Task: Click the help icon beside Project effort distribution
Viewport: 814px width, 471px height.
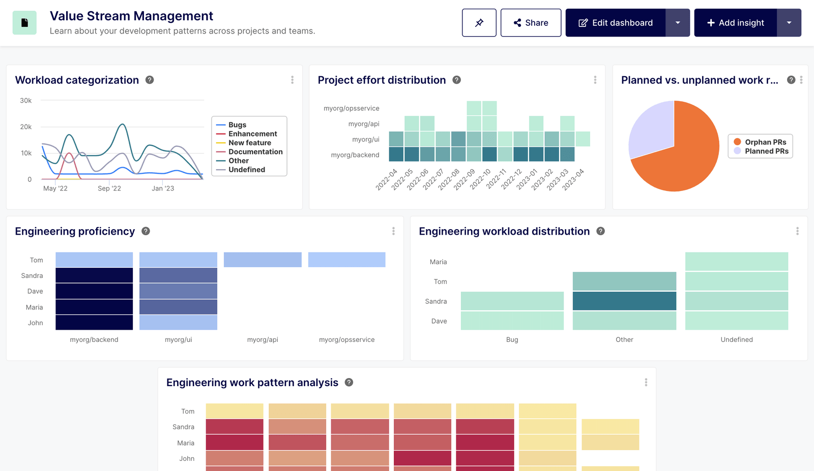Action: point(456,80)
